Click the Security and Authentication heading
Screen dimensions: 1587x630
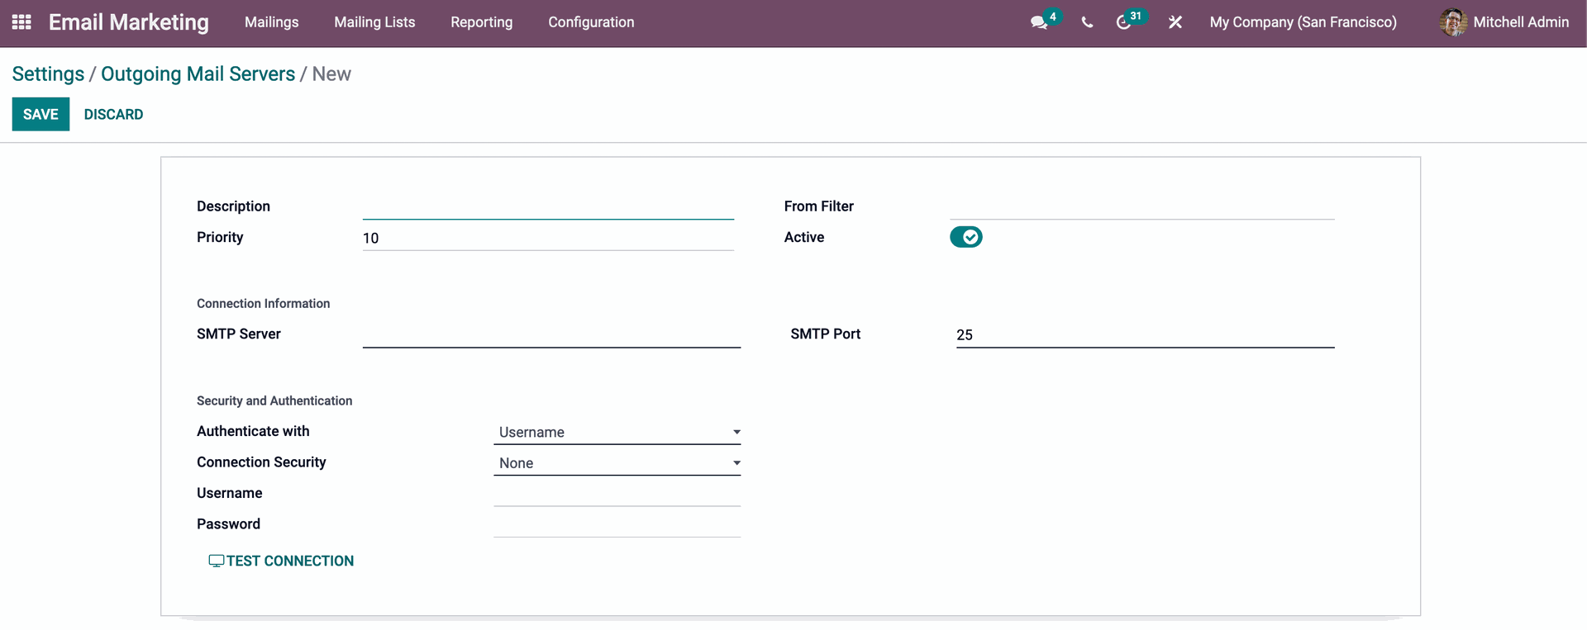274,400
